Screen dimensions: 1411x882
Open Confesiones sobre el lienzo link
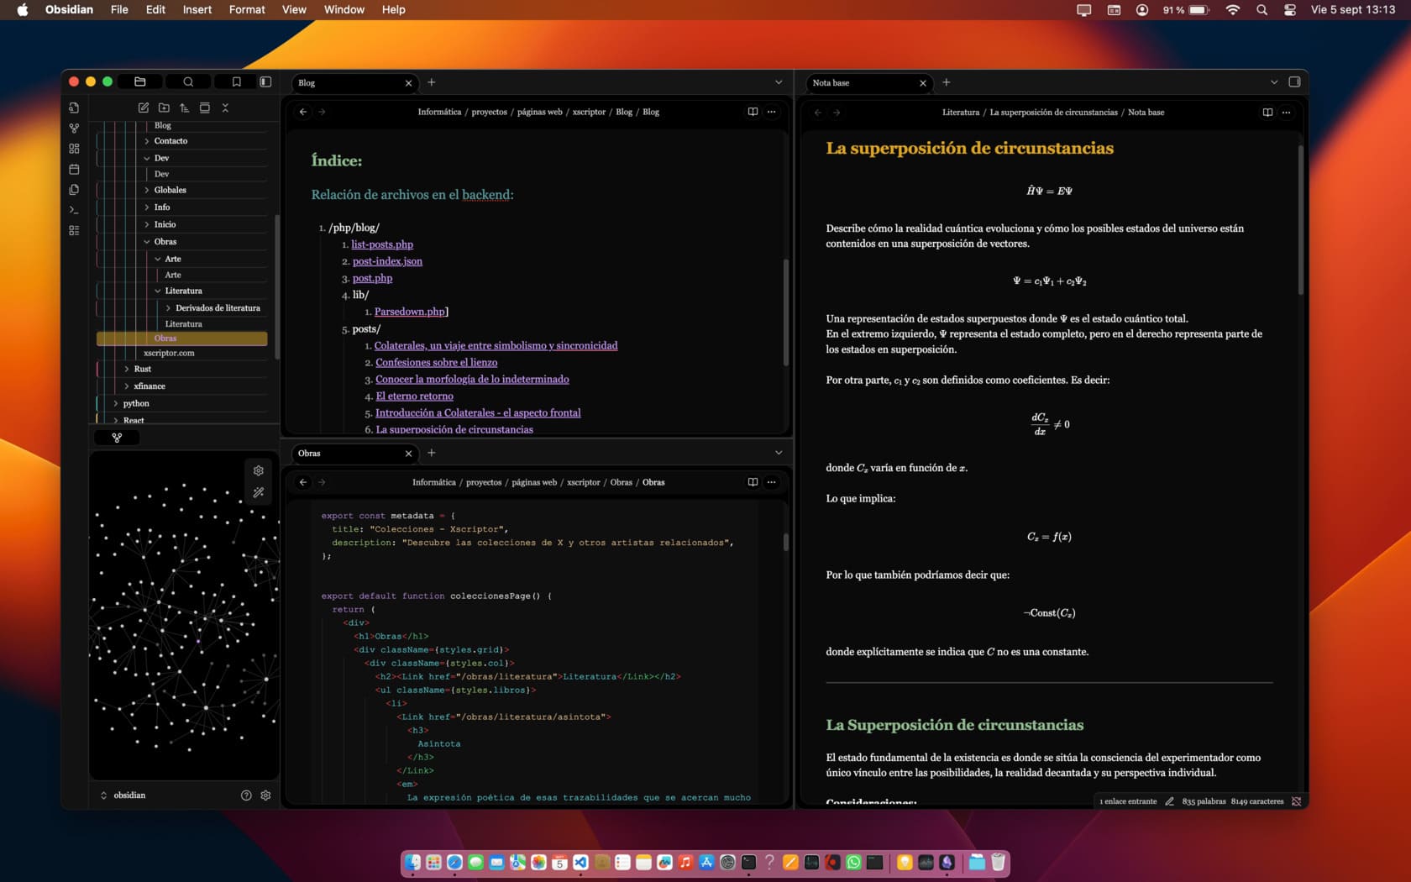click(x=437, y=362)
